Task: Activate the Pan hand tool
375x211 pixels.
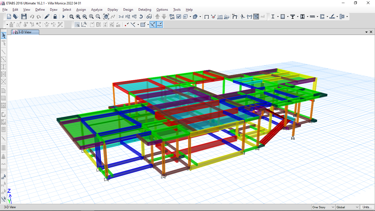Action: 106,16
